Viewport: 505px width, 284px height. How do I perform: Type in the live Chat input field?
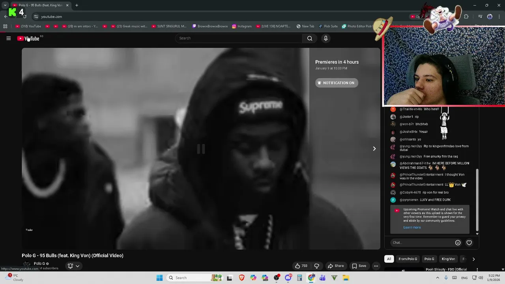[x=421, y=243]
